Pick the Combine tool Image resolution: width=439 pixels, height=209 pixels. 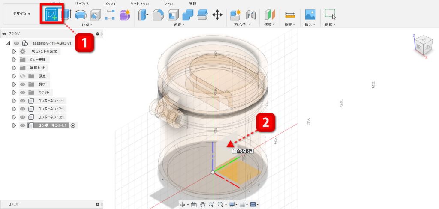188,15
